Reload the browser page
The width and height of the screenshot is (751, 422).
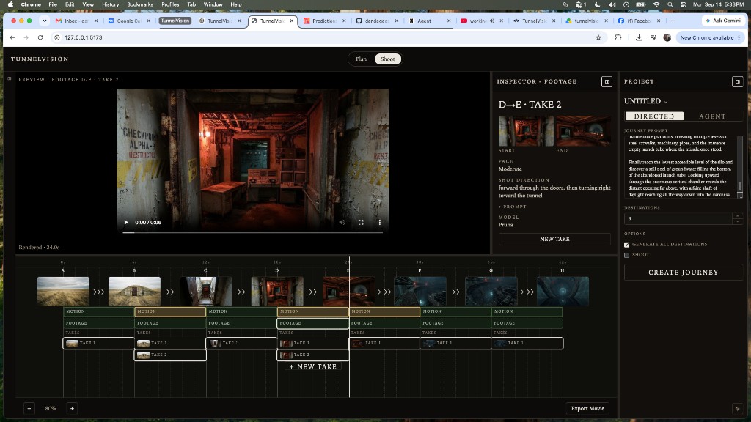40,37
